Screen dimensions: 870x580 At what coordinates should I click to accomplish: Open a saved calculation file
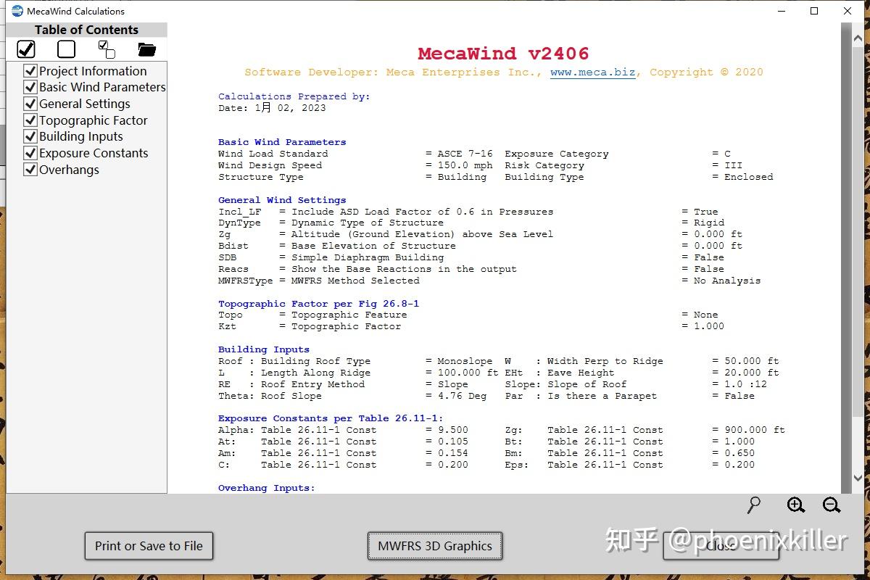[146, 49]
